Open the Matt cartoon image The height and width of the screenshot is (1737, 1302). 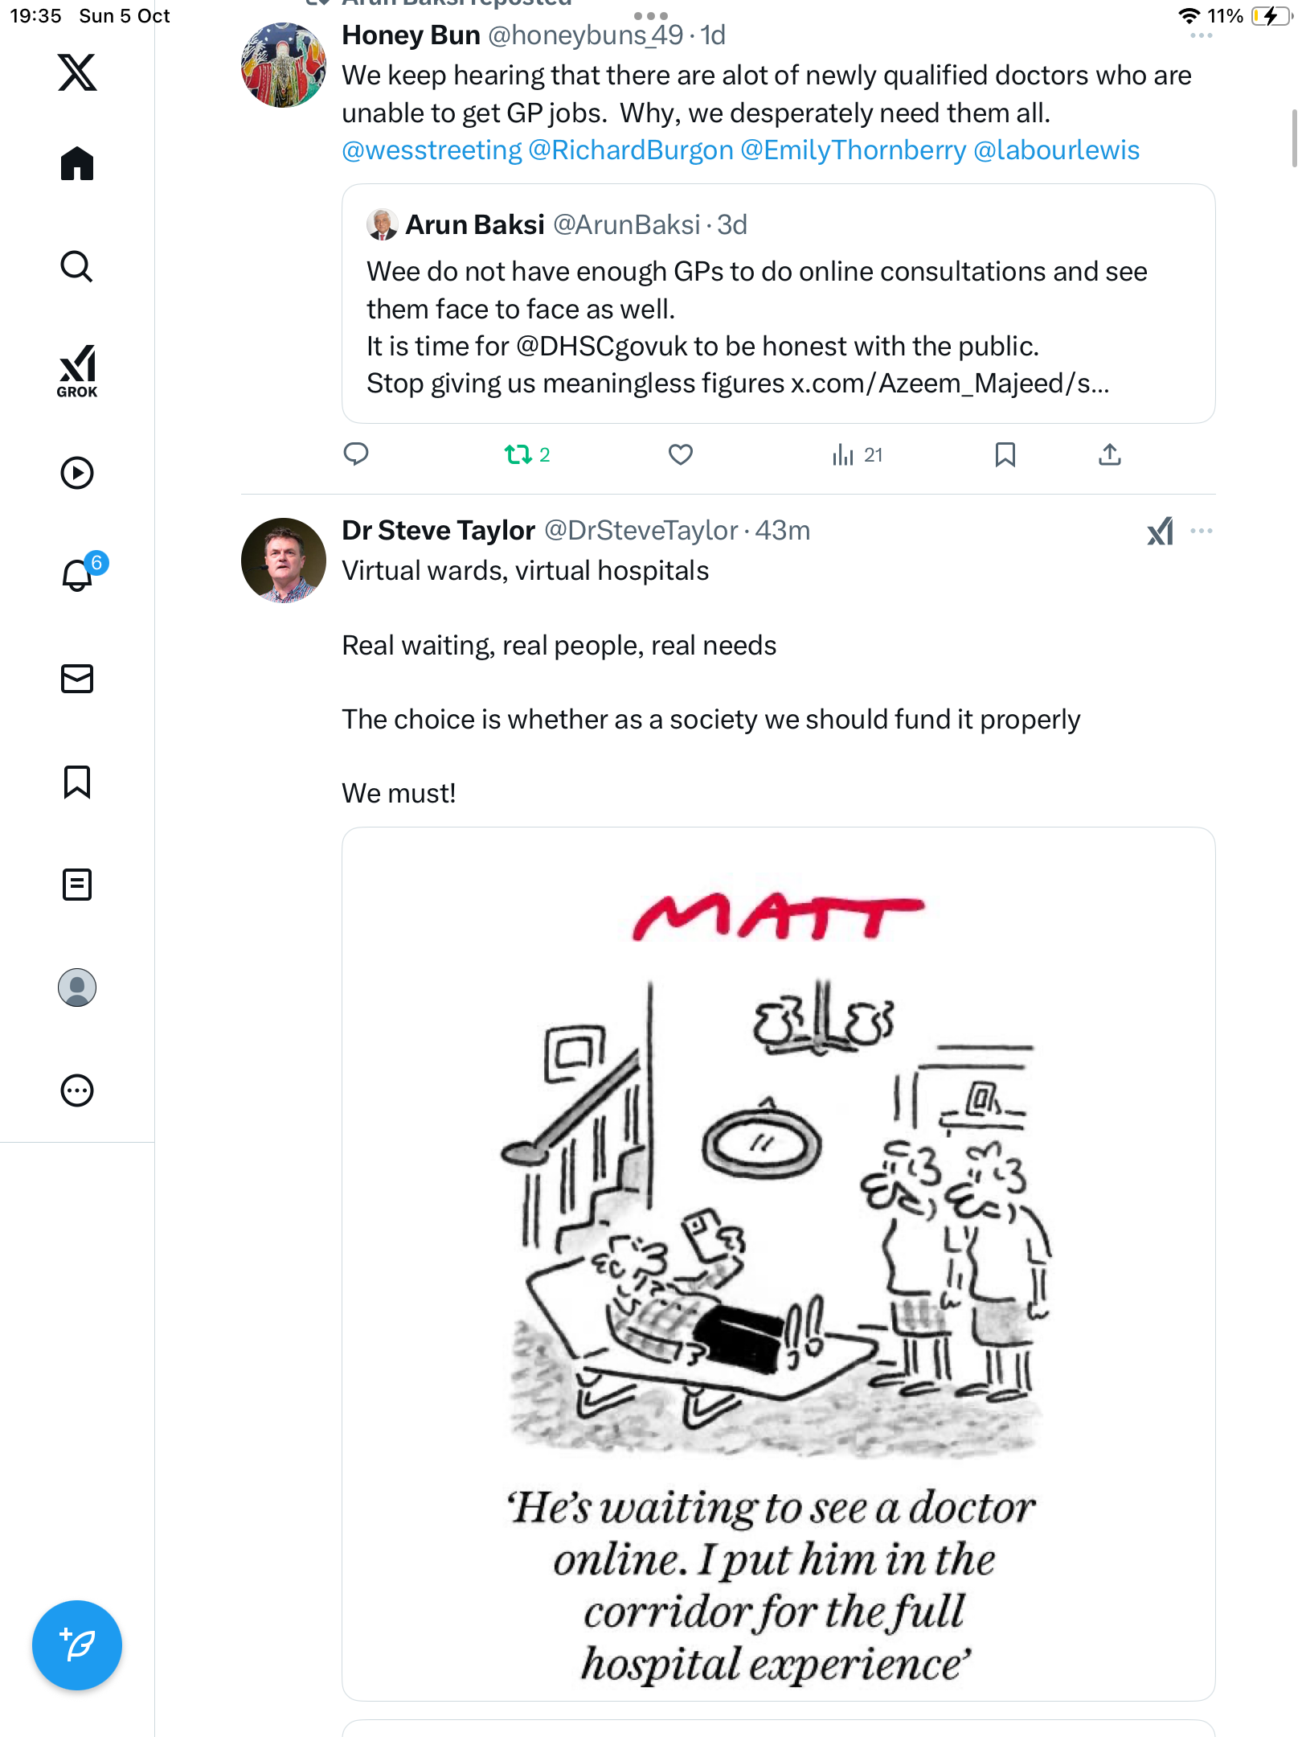click(x=778, y=1263)
